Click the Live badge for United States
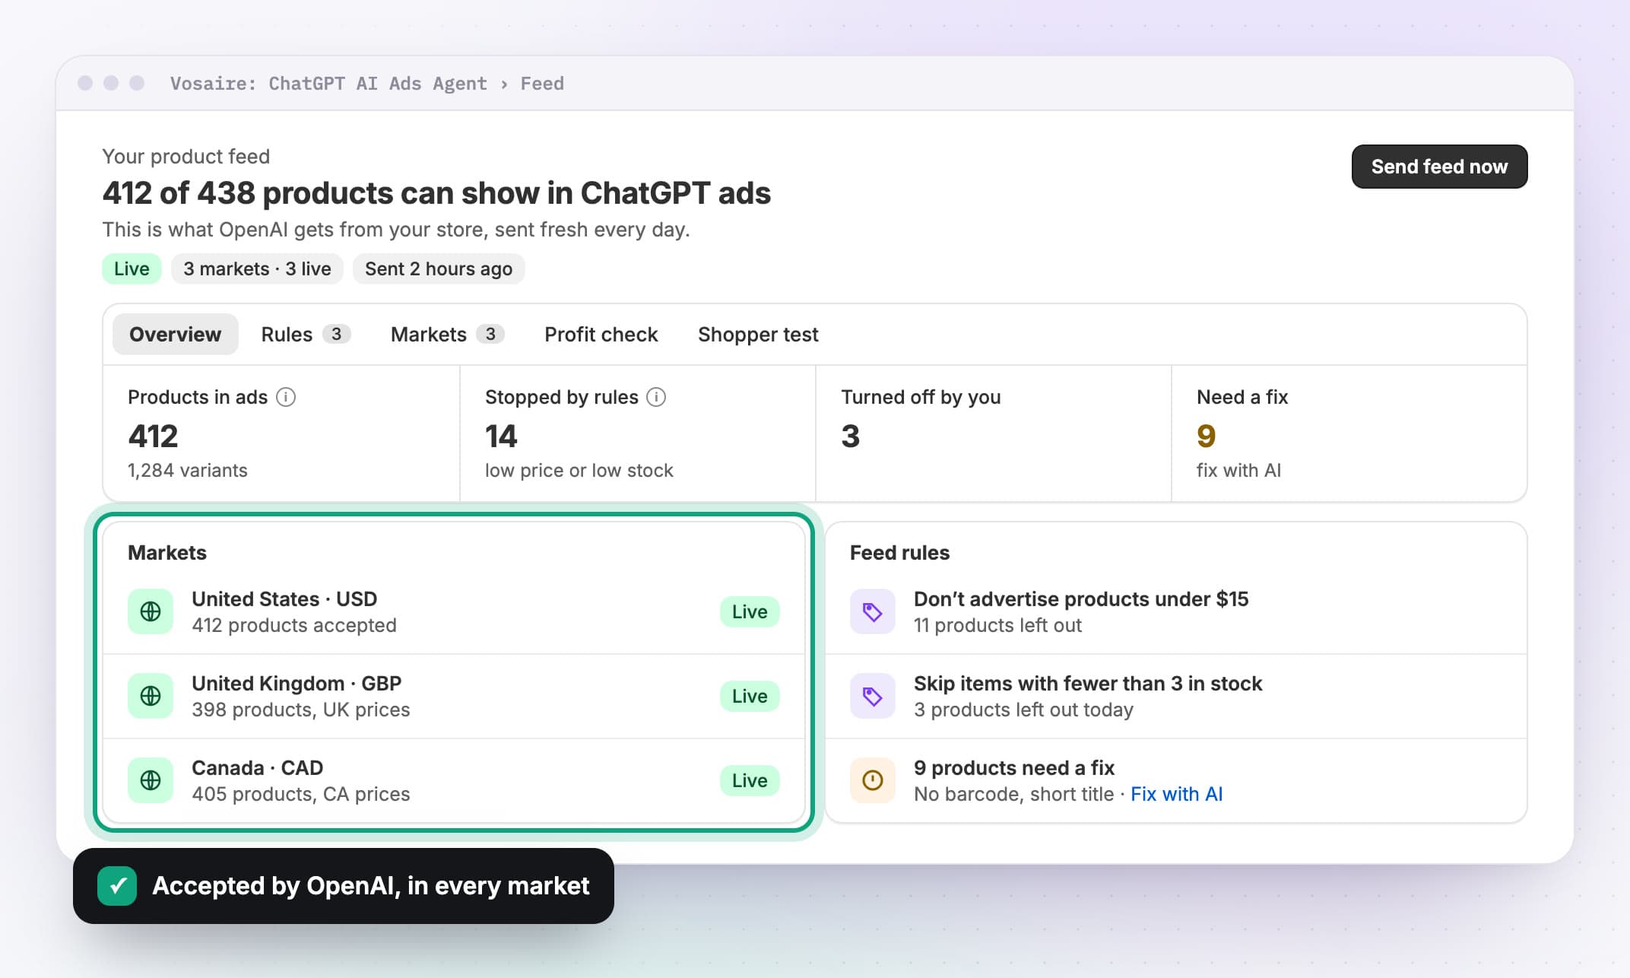The height and width of the screenshot is (978, 1630). click(x=750, y=611)
